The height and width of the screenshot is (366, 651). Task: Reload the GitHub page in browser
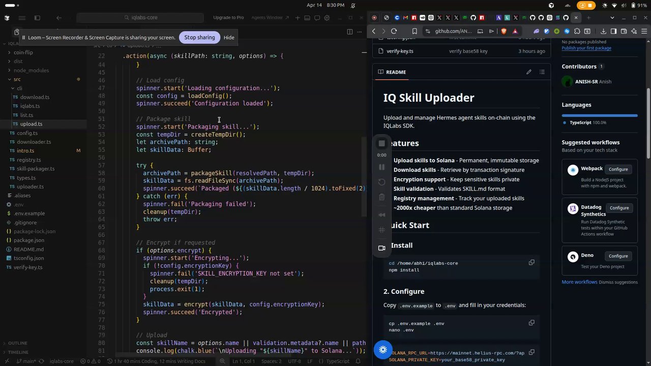(394, 31)
